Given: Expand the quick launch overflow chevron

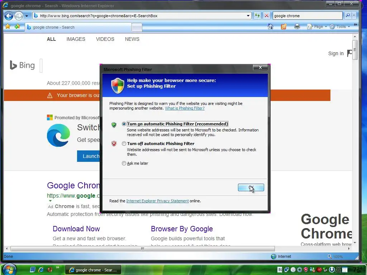Looking at the screenshot, I should coord(58,267).
